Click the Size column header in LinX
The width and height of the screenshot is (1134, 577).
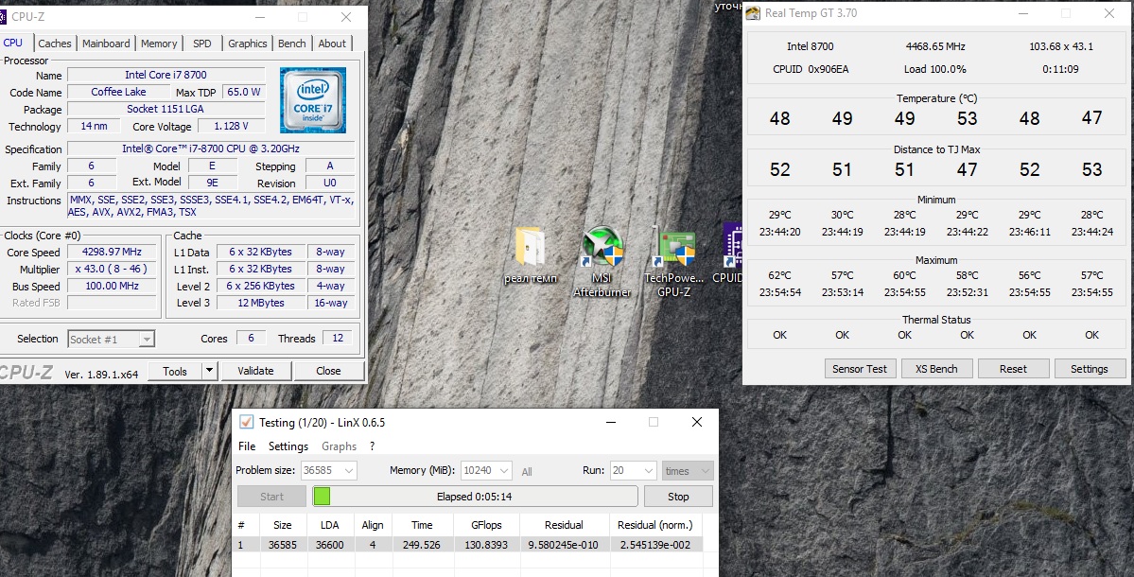(x=282, y=525)
